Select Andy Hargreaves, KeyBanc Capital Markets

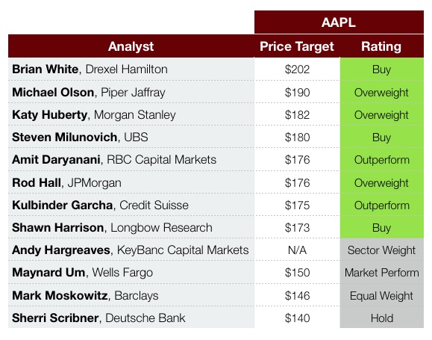(x=131, y=250)
